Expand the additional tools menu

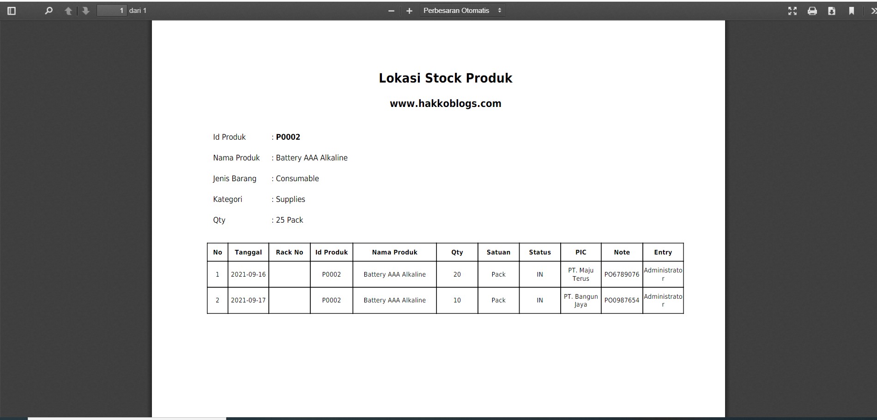(872, 11)
